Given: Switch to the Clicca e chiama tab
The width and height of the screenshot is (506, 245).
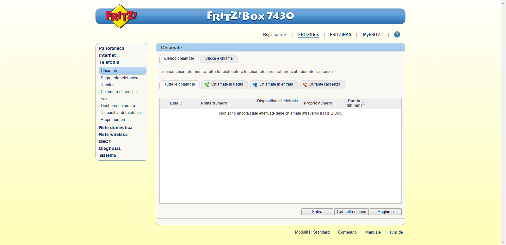Looking at the screenshot, I should (x=219, y=58).
